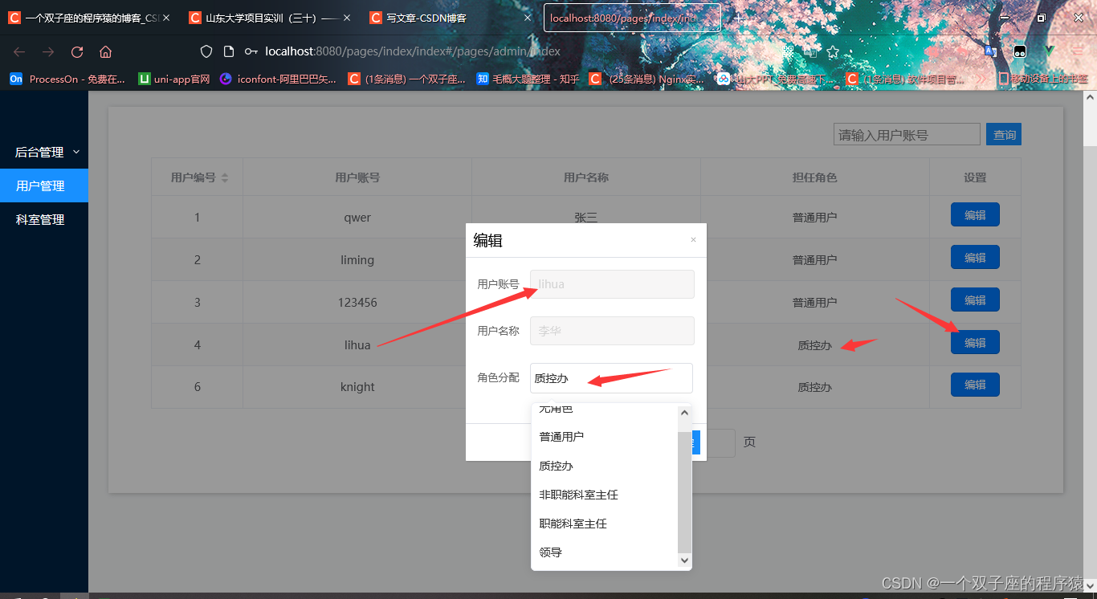Close the 一个双子座的程序猿的博客 tab
This screenshot has height=599, width=1097.
[x=166, y=18]
